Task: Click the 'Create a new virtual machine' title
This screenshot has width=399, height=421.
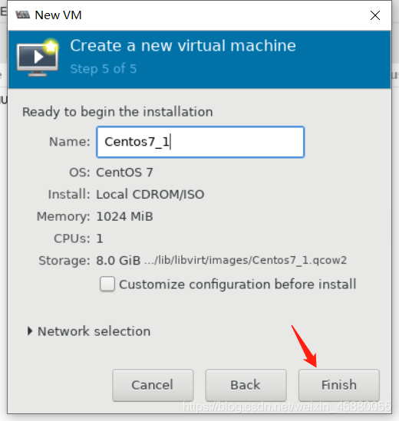Action: [183, 45]
